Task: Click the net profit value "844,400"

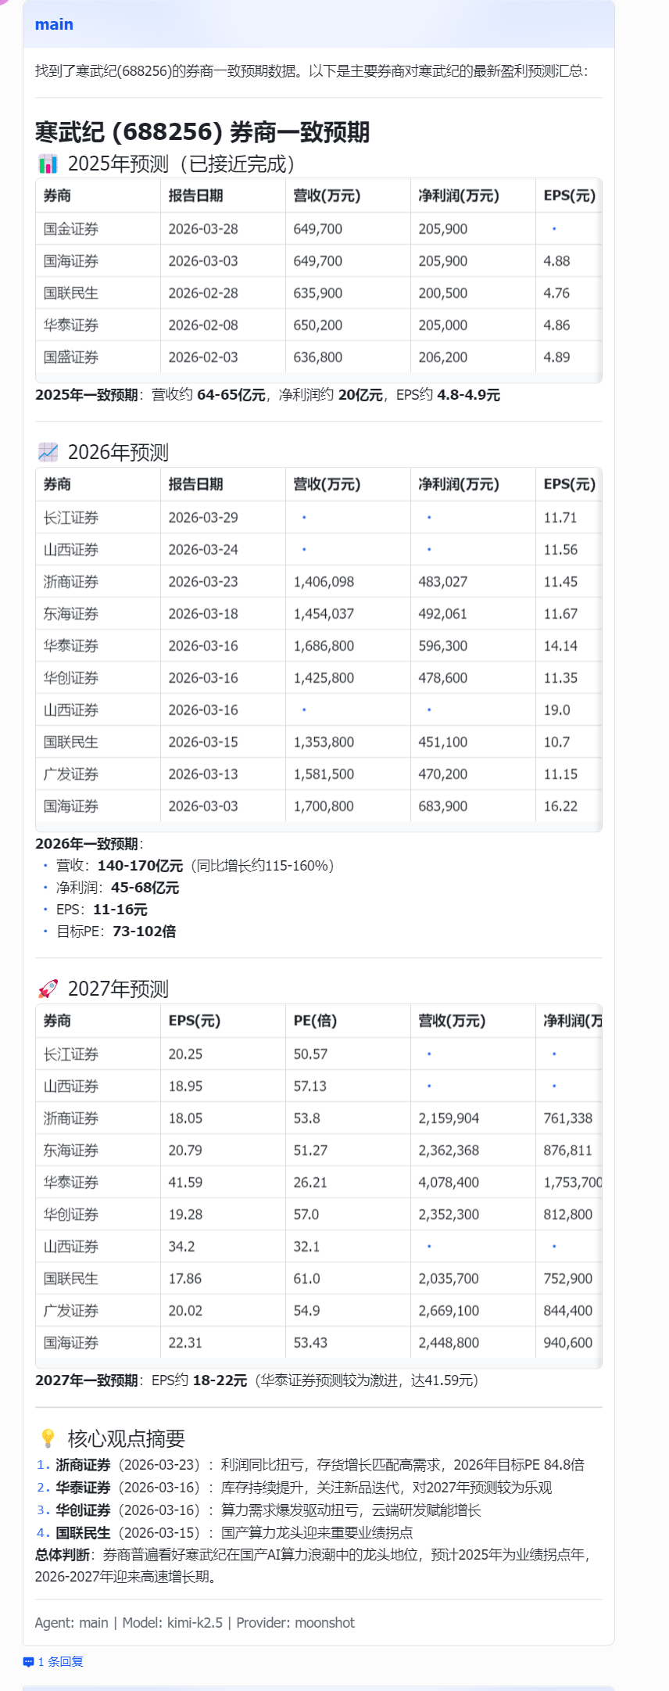Action: coord(568,1311)
